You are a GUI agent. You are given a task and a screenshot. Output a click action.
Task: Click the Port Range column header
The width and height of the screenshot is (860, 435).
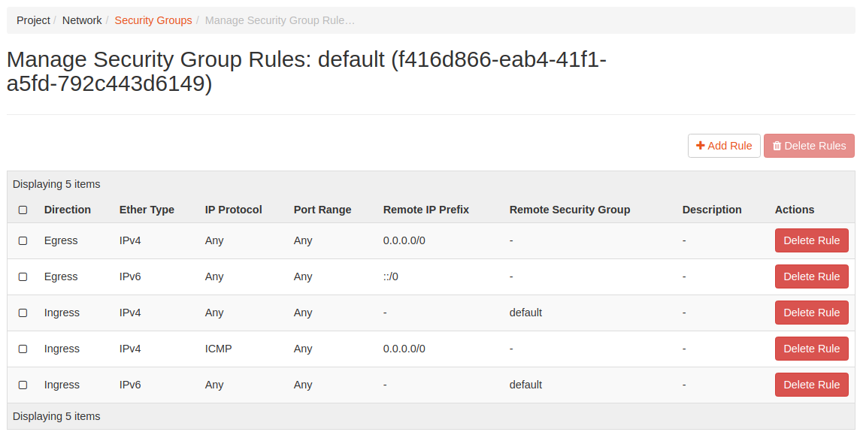[322, 210]
